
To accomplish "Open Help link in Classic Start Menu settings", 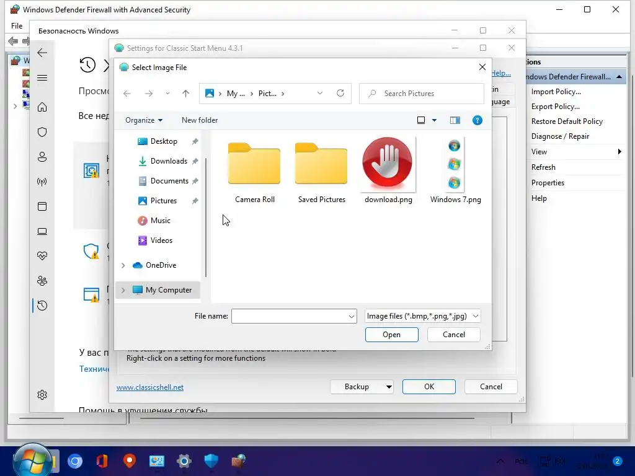I will coord(501,73).
